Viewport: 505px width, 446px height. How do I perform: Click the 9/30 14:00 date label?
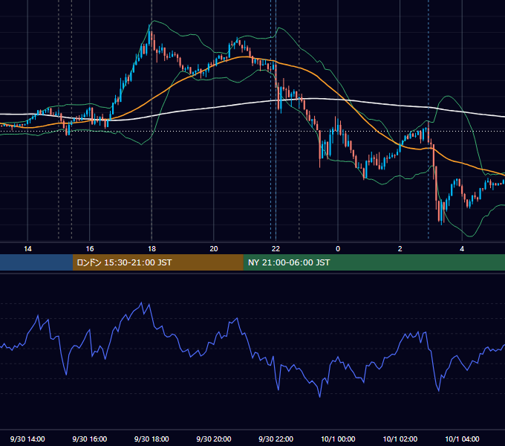point(27,439)
